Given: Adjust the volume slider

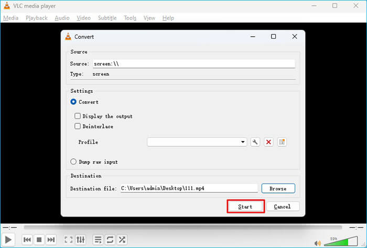Looking at the screenshot, I should click(341, 241).
